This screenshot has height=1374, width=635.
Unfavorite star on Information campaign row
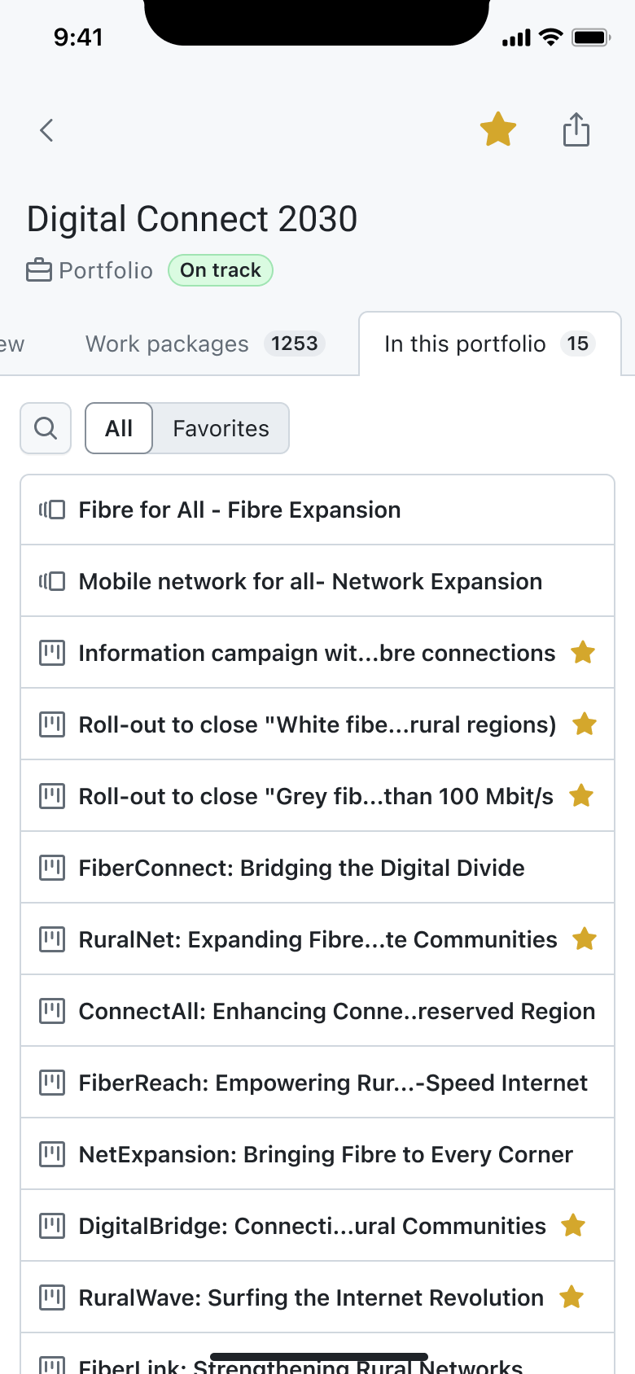[583, 653]
